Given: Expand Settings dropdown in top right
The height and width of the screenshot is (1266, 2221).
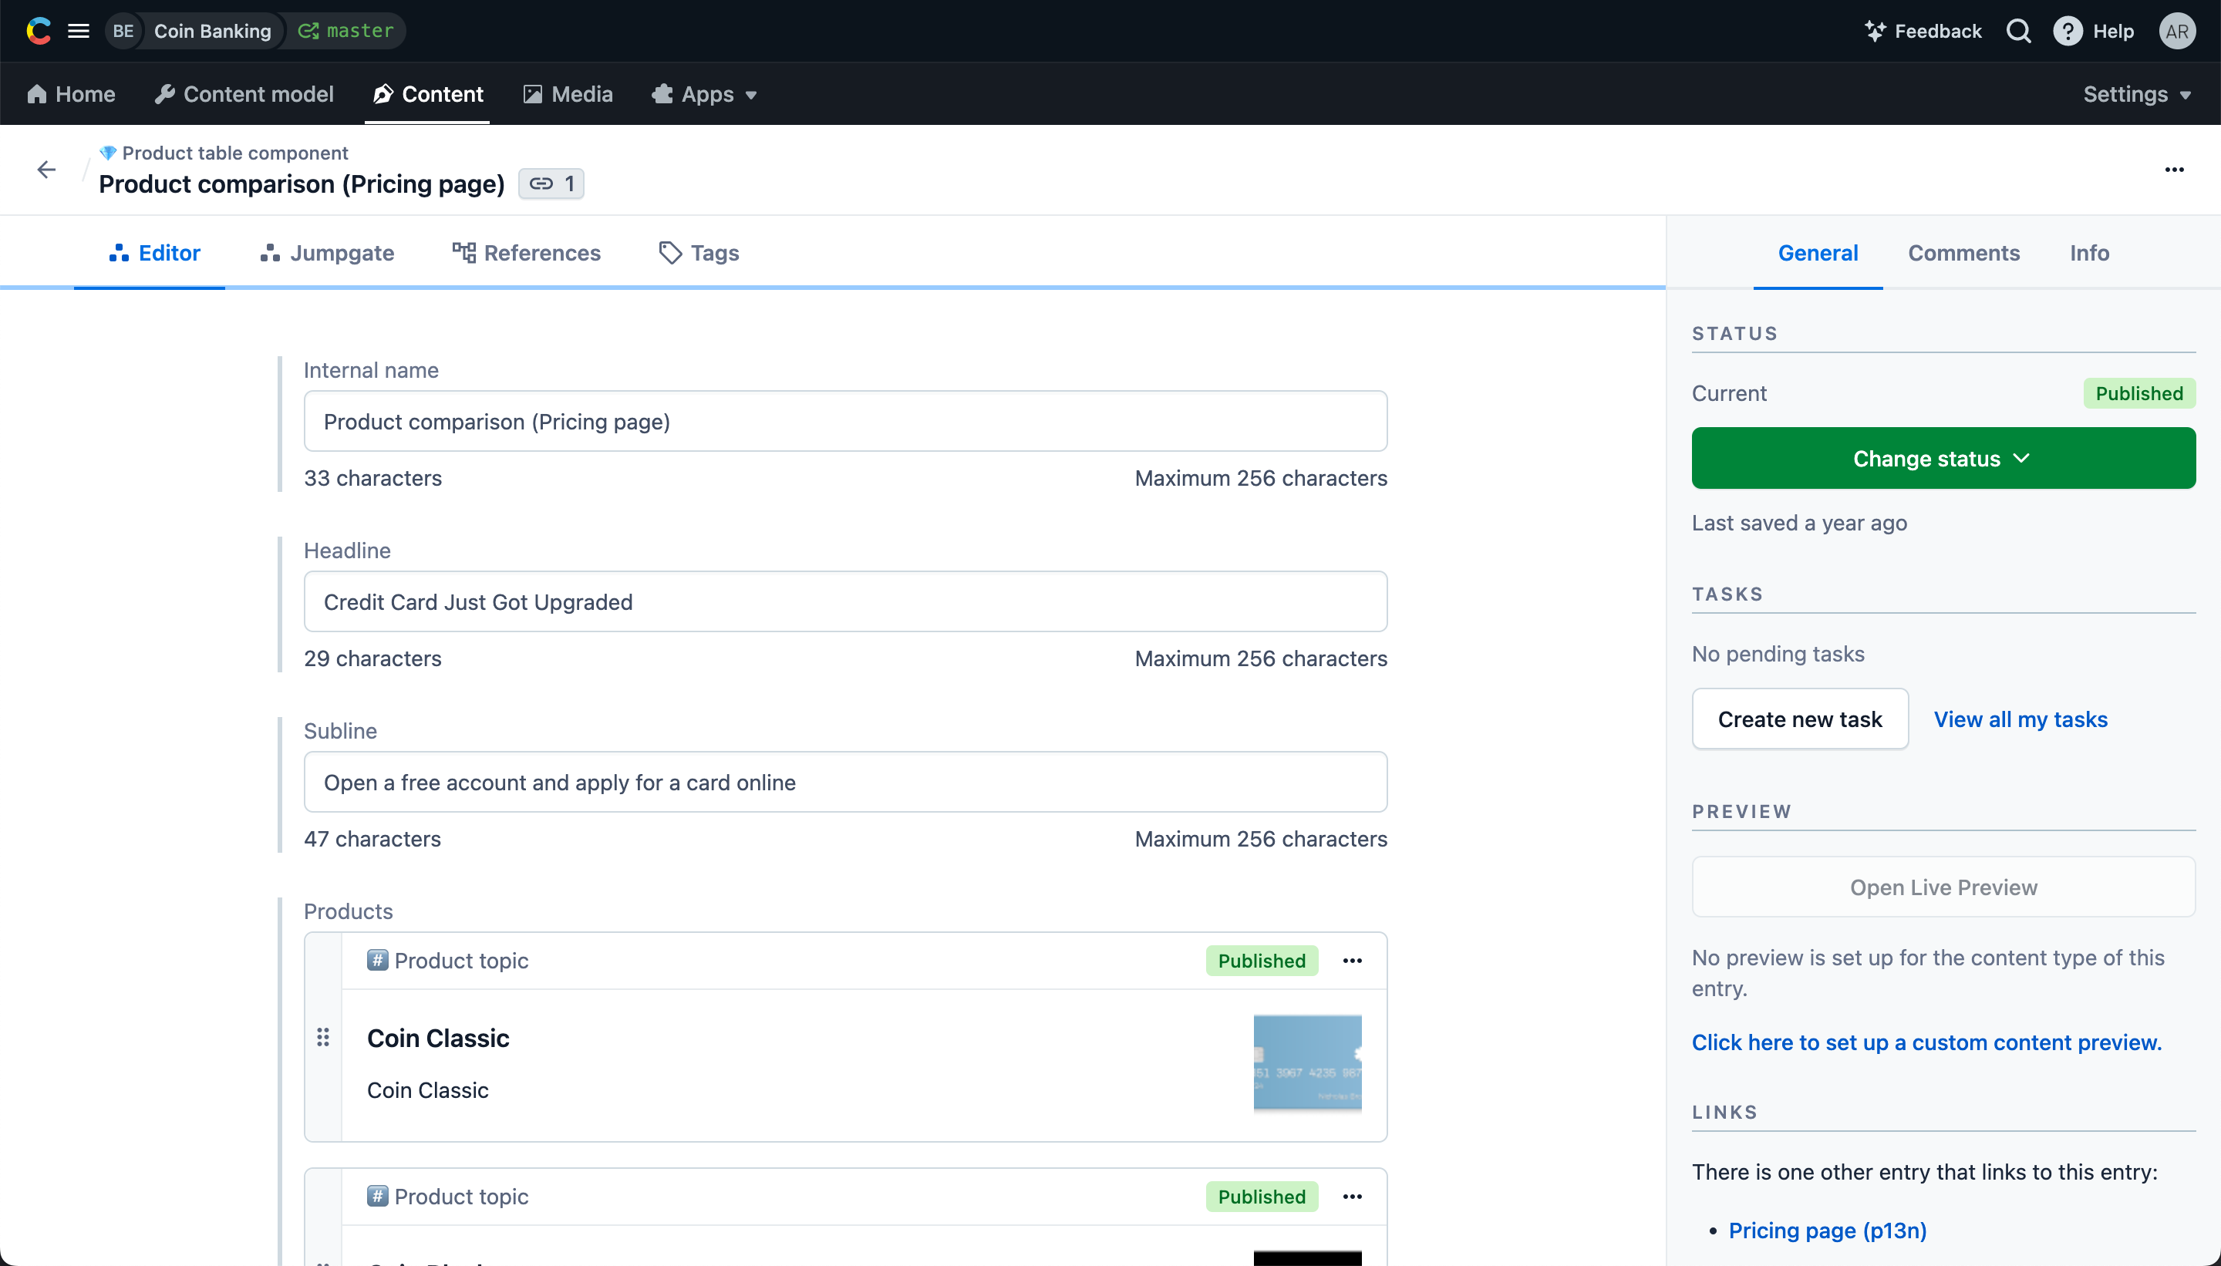Looking at the screenshot, I should (x=2137, y=93).
